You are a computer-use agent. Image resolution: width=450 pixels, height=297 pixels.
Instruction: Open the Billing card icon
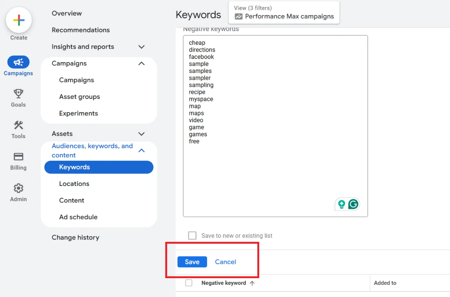18,157
